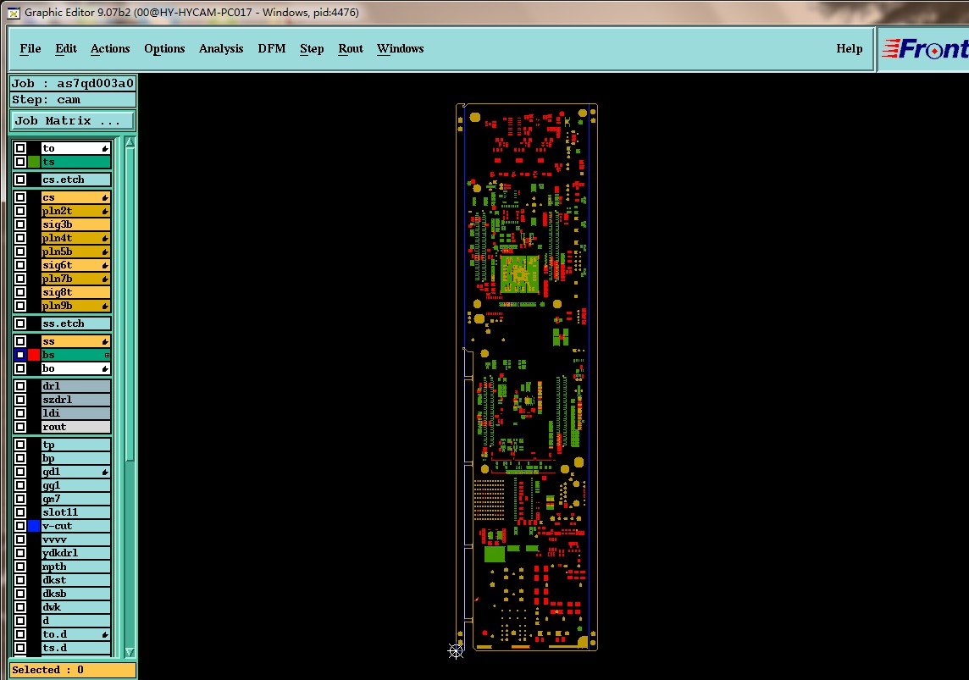Open the Step menu

[312, 49]
